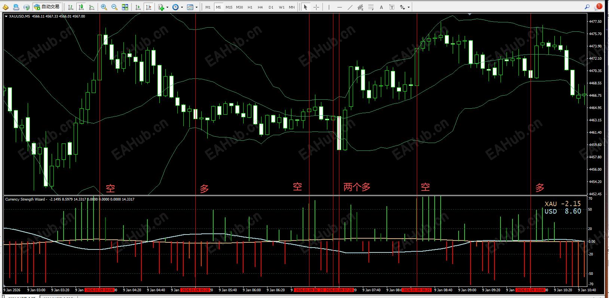Switch to the W1 timeframe
Image resolution: width=609 pixels, height=298 pixels.
coord(281,7)
